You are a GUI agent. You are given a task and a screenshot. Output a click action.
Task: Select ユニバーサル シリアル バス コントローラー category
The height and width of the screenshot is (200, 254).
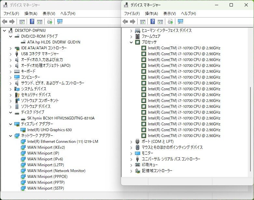171,159
